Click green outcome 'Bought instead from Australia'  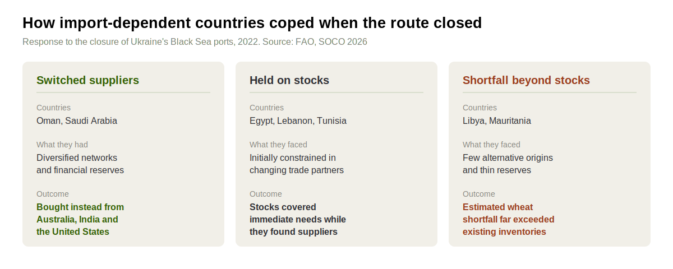[x=80, y=220]
